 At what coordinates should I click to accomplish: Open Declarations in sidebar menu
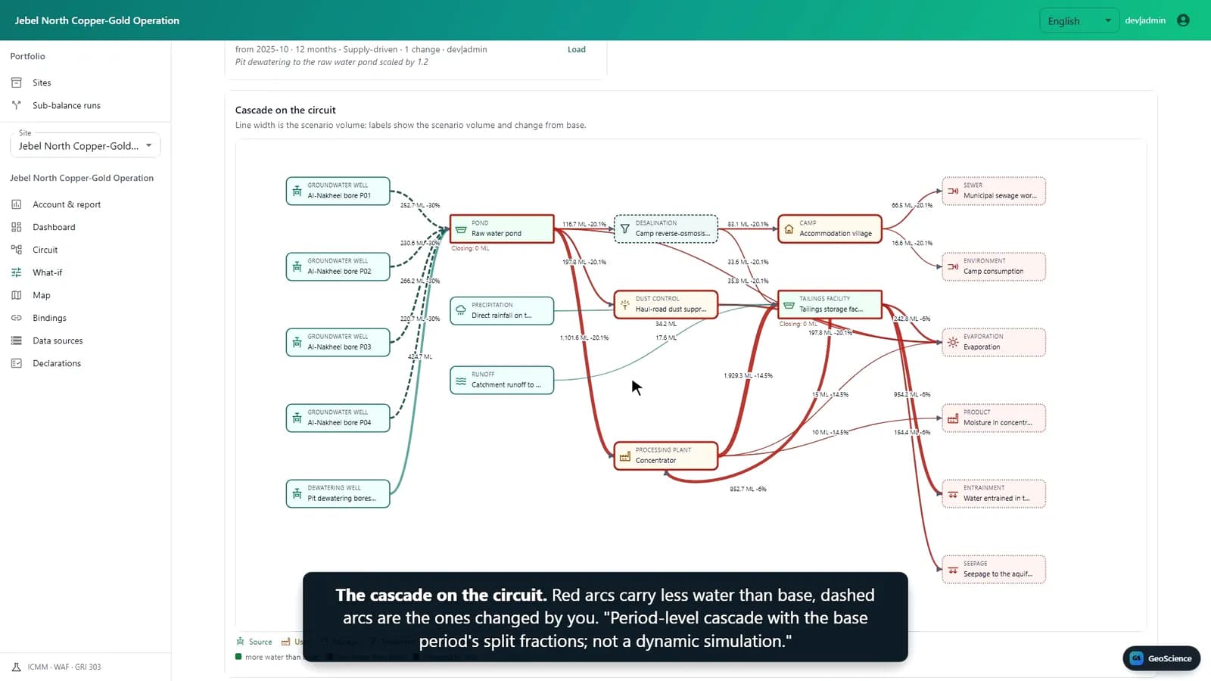point(57,363)
